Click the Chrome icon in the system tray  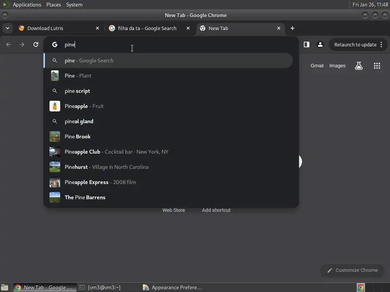(361, 287)
